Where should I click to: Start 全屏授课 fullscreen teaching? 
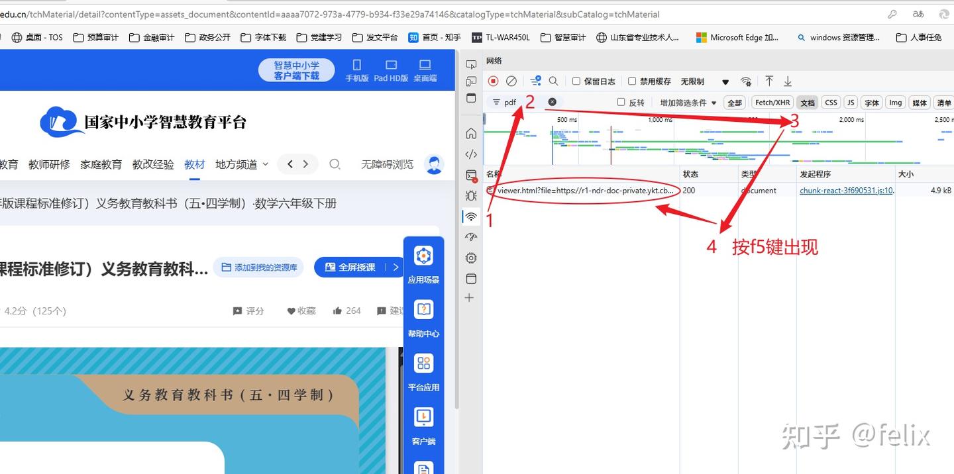(351, 267)
